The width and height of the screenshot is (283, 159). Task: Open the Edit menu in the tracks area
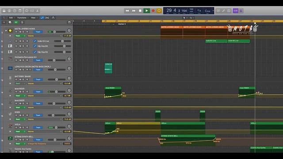[x=11, y=18]
